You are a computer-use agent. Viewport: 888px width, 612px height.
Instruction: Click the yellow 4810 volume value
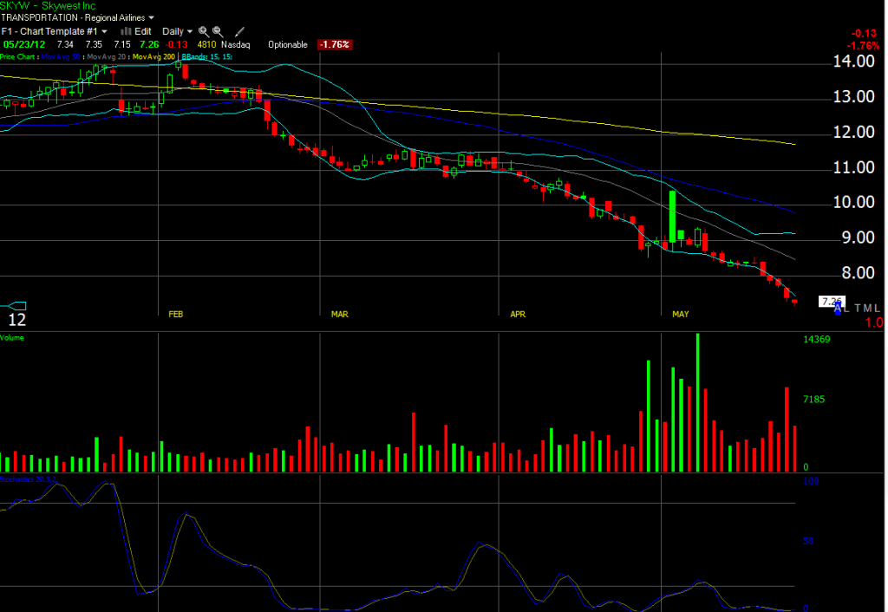click(x=206, y=45)
